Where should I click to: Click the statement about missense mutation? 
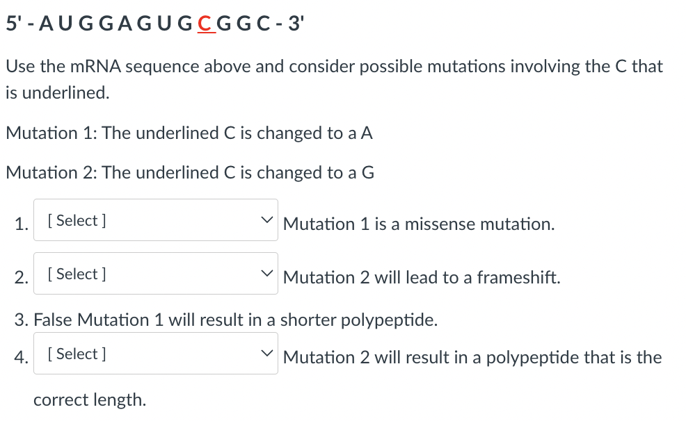[x=417, y=224]
